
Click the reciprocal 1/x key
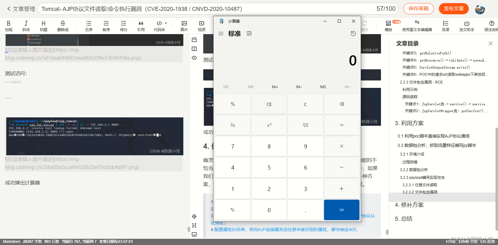pyautogui.click(x=233, y=125)
